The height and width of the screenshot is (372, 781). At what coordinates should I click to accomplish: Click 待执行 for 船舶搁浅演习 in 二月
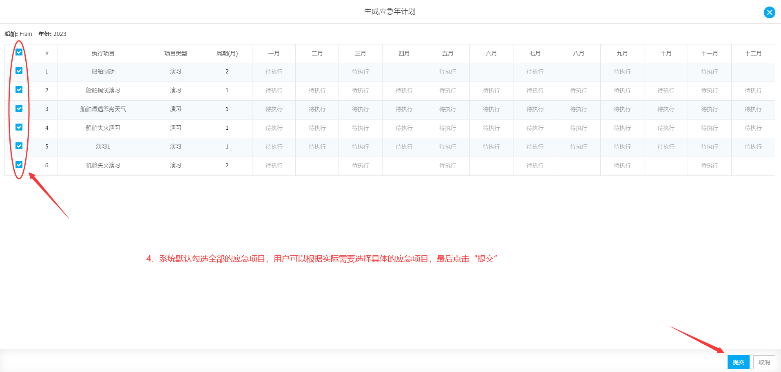(x=317, y=91)
